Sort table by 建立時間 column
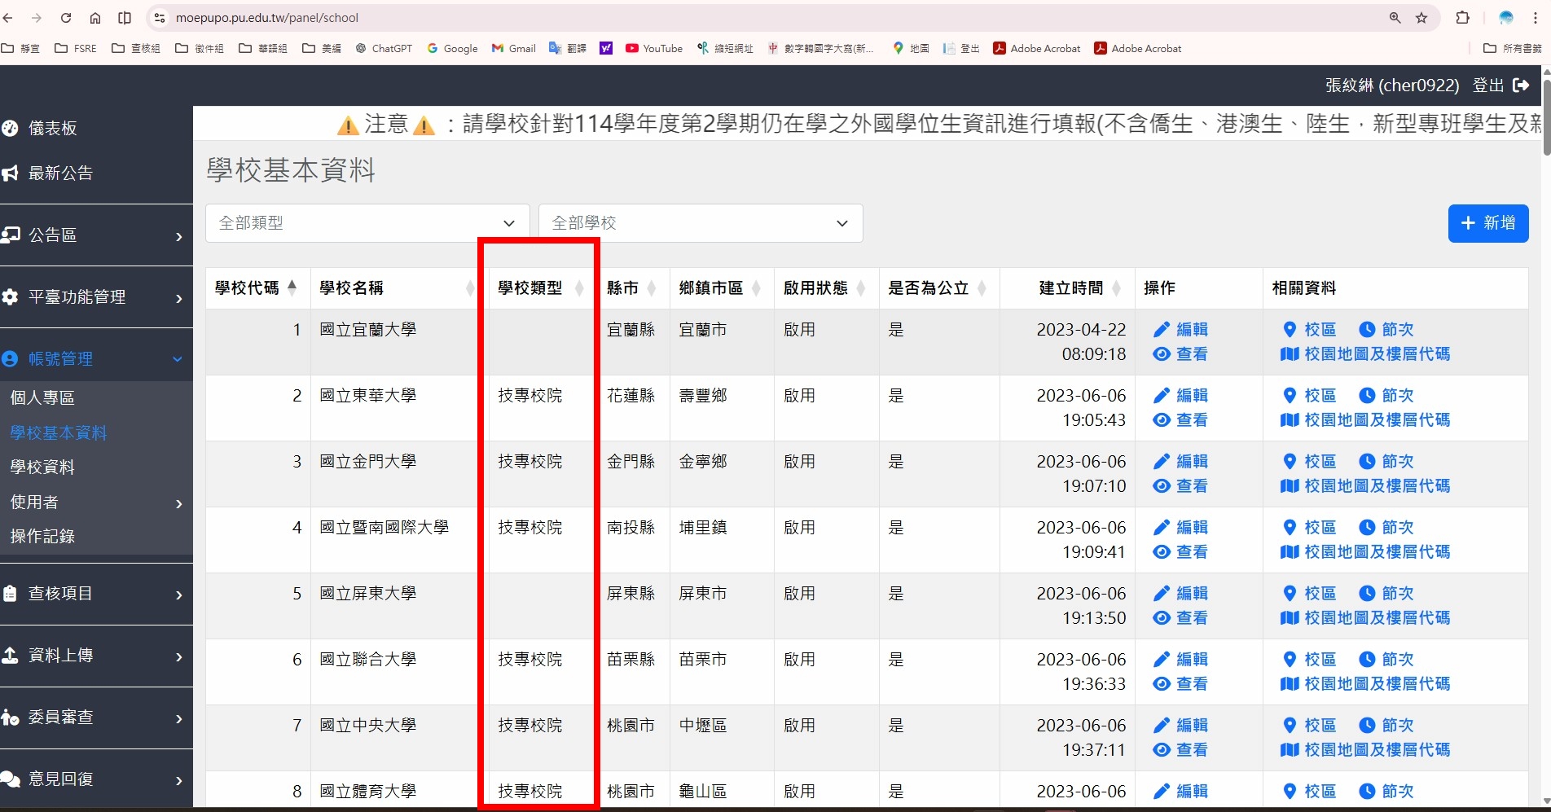This screenshot has height=812, width=1551. tap(1067, 287)
